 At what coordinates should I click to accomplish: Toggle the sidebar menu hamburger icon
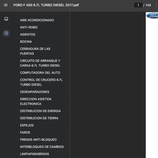(6, 5)
